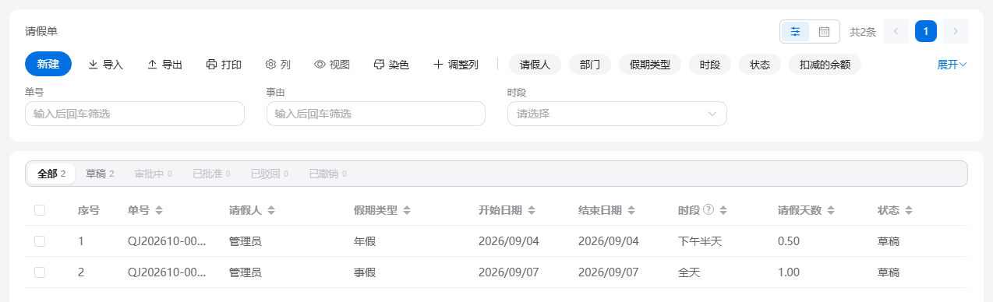Open the 列 column settings gear

(x=278, y=65)
